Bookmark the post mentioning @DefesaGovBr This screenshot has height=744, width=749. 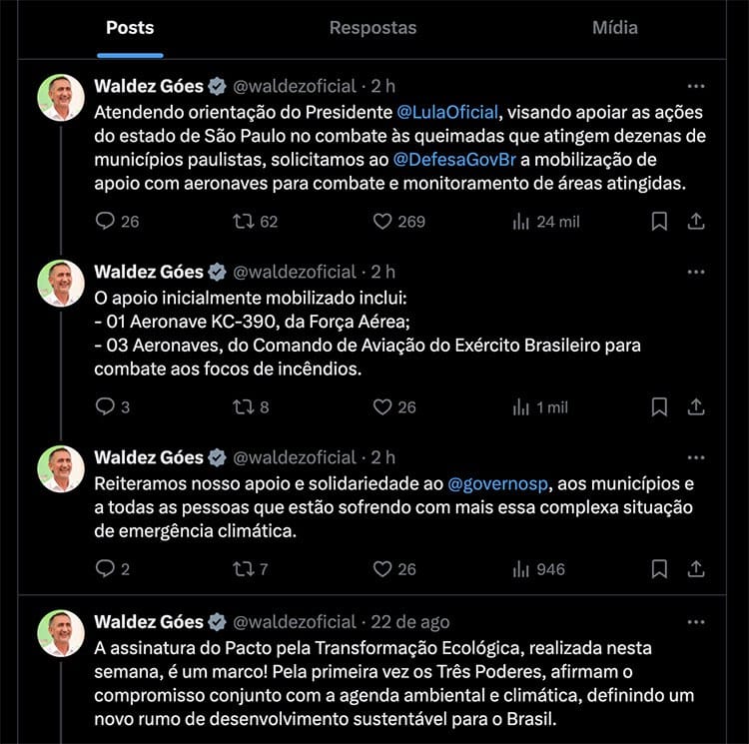point(659,222)
